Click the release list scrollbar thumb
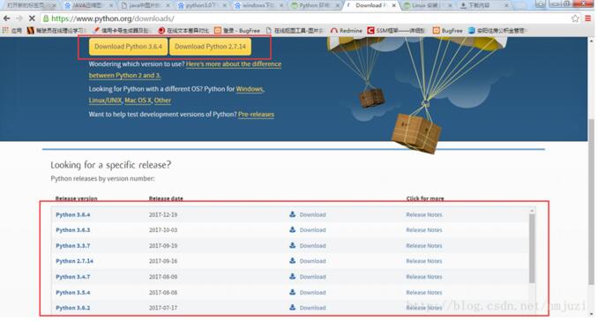 532,249
